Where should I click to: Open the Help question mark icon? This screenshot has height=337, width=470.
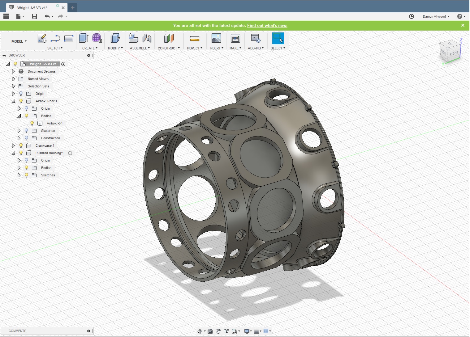point(460,16)
